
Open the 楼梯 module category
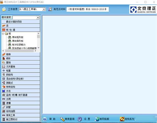tap(21, 54)
